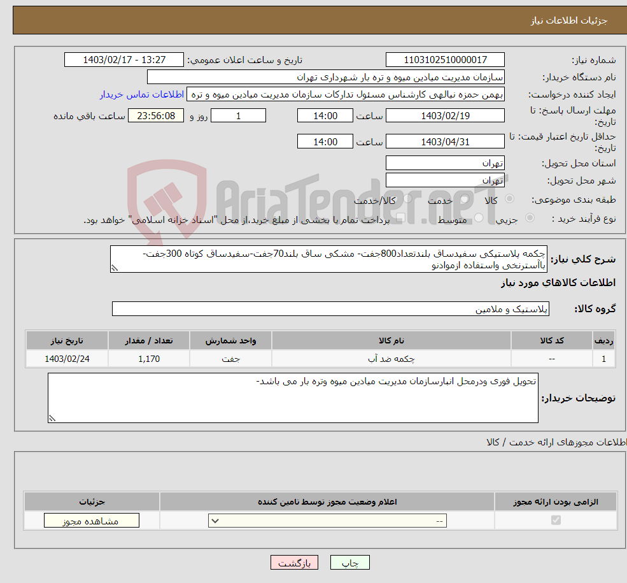The image size is (627, 583).
Task: Click the buyer notes textarea
Action: 293,398
